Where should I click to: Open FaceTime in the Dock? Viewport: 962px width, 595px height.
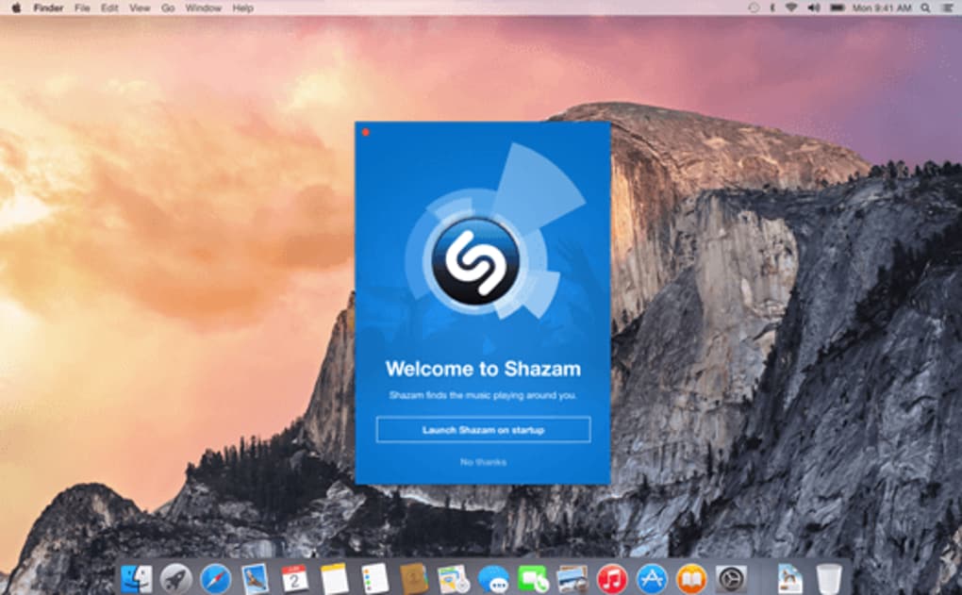533,578
